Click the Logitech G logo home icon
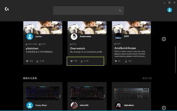Screen dimensions: 177x111 tap(7, 9)
